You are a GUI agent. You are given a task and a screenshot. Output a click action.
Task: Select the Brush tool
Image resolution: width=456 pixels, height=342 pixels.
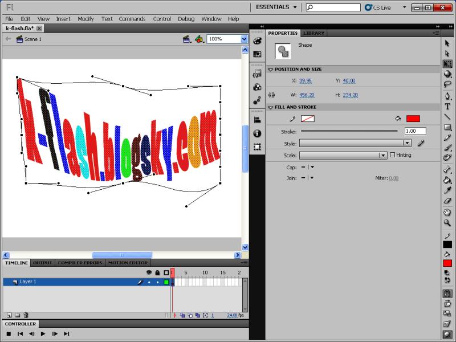click(447, 148)
